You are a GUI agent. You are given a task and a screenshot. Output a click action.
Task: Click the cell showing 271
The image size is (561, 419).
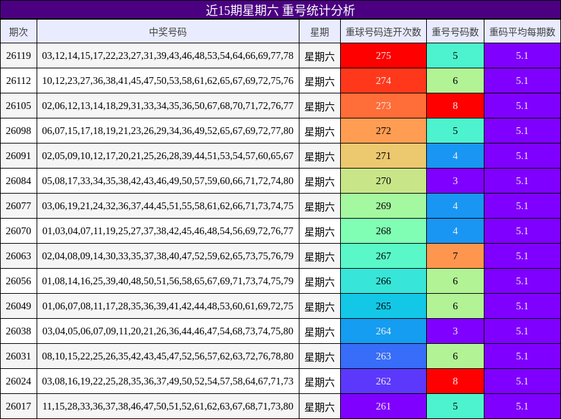(383, 156)
